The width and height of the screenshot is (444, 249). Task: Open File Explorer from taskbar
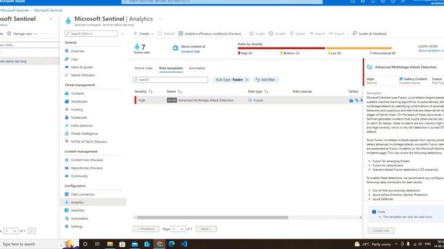pos(110,244)
